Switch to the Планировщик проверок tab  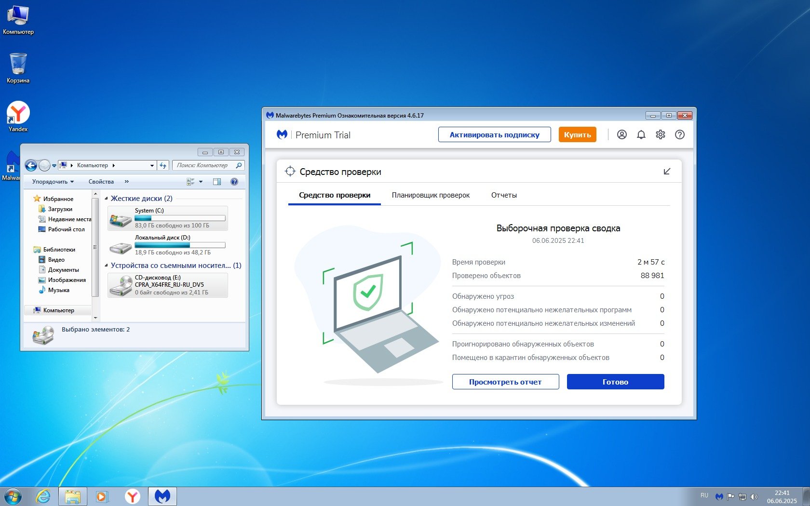tap(431, 195)
